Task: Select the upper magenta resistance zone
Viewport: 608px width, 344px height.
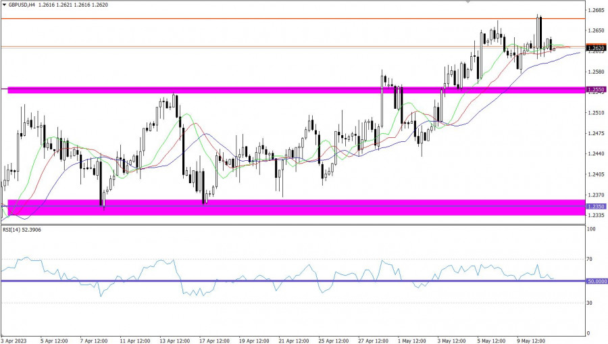Action: click(x=270, y=89)
